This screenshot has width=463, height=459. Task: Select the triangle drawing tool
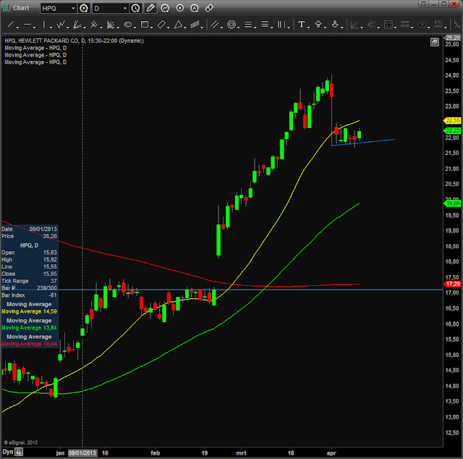coord(178,25)
